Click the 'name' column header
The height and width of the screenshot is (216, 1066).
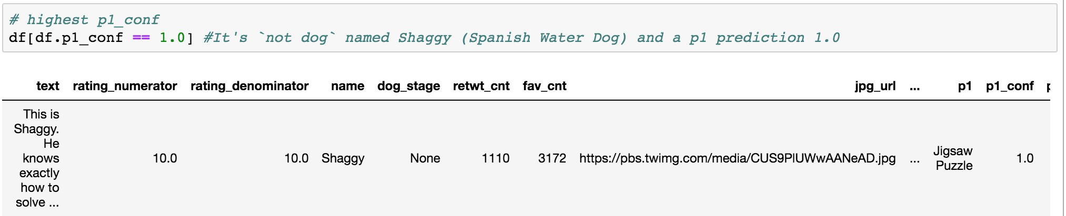coord(347,86)
